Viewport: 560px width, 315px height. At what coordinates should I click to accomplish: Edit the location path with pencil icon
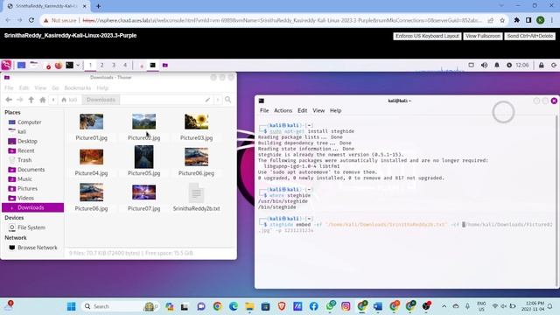coord(207,100)
